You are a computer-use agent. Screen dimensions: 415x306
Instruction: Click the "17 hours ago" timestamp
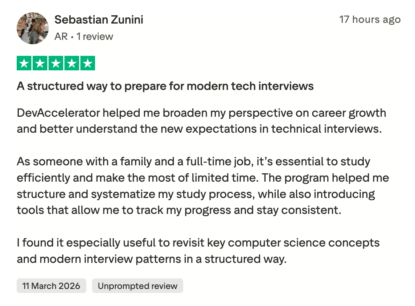370,20
